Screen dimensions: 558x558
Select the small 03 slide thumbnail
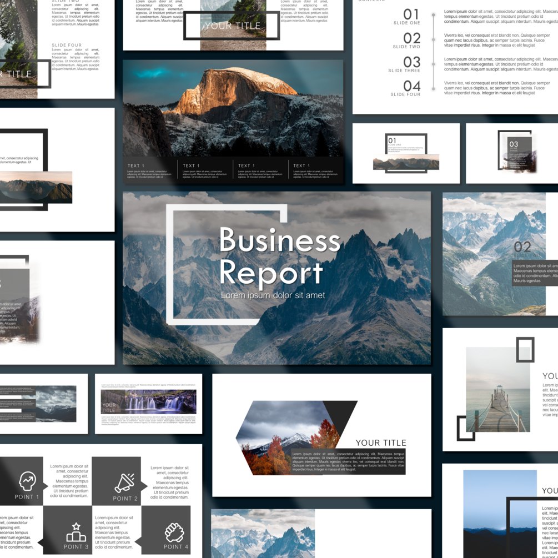pos(512,153)
